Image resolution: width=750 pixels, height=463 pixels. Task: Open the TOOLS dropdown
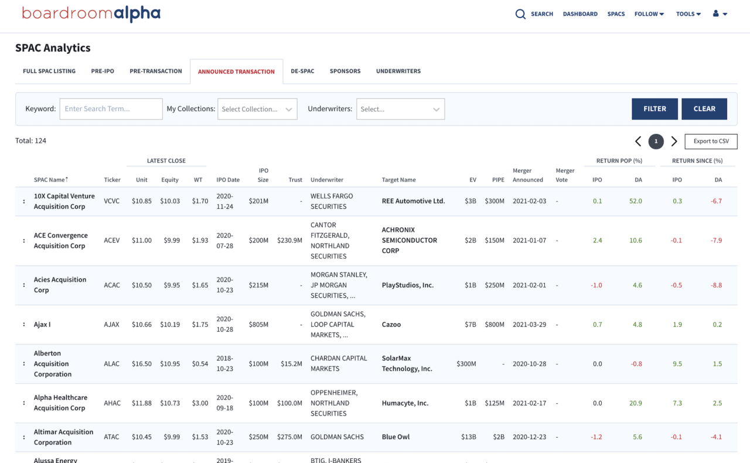tap(688, 13)
